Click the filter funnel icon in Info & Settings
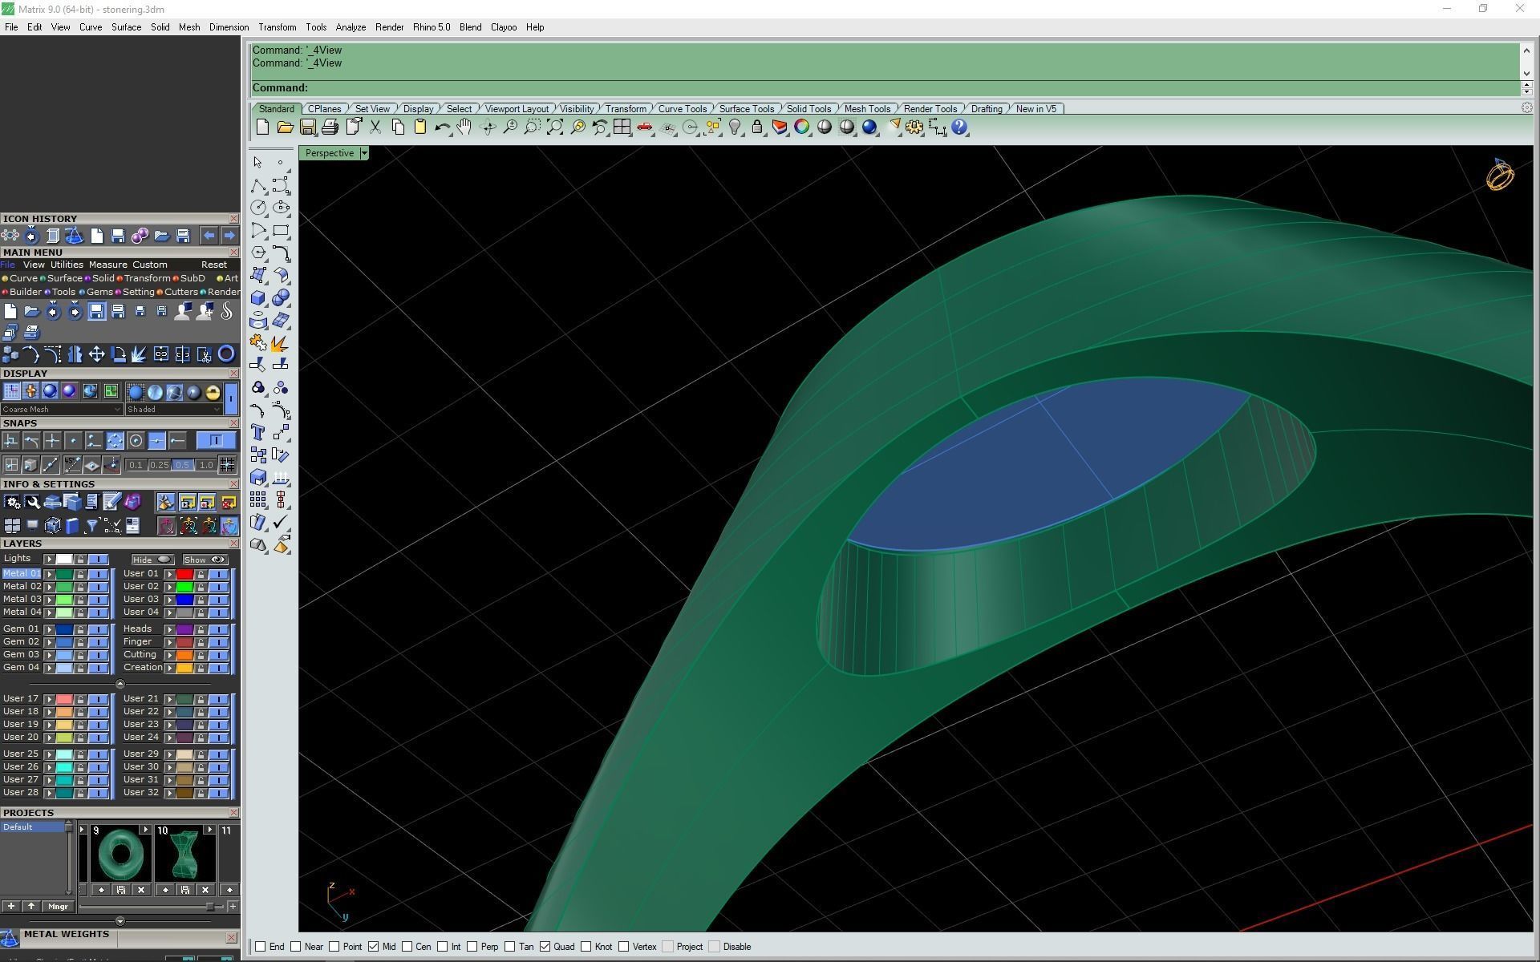 point(91,526)
